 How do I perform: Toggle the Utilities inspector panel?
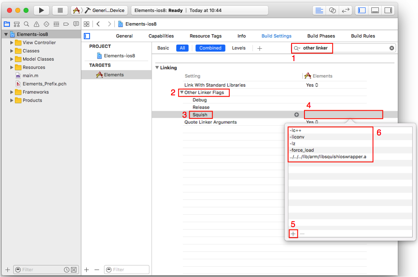[x=388, y=10]
